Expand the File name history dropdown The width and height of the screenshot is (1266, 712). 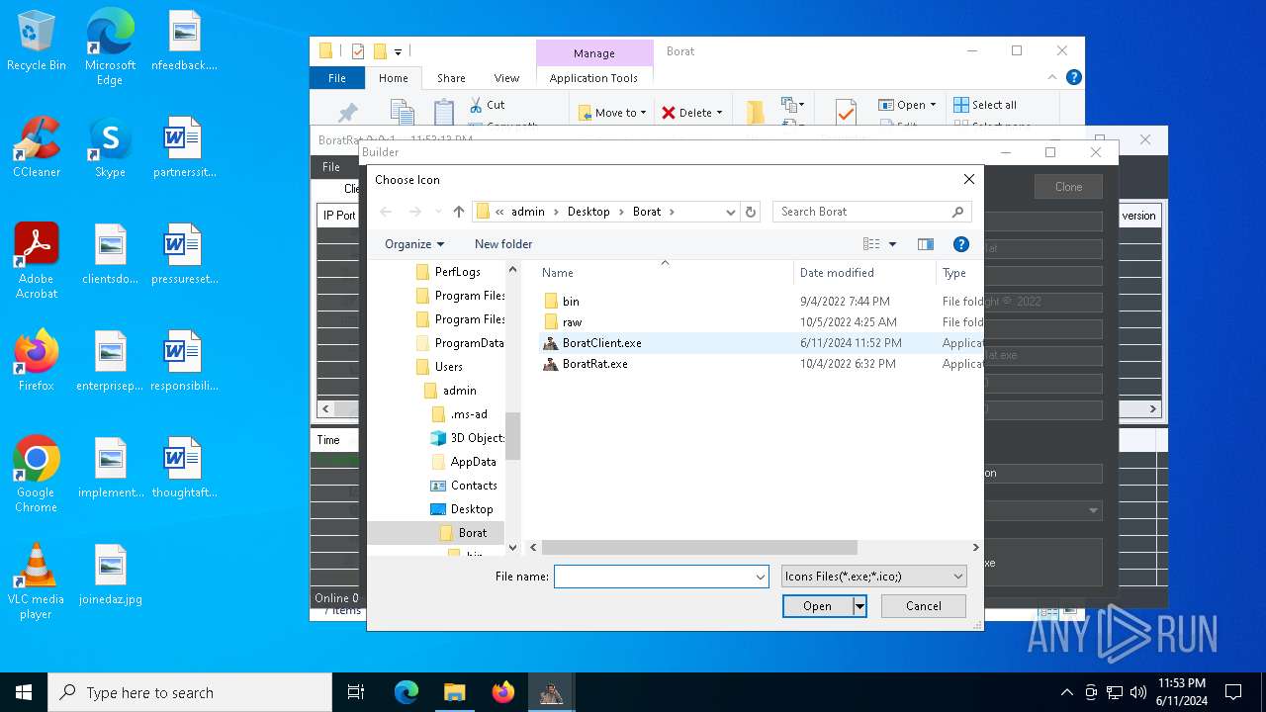coord(761,577)
